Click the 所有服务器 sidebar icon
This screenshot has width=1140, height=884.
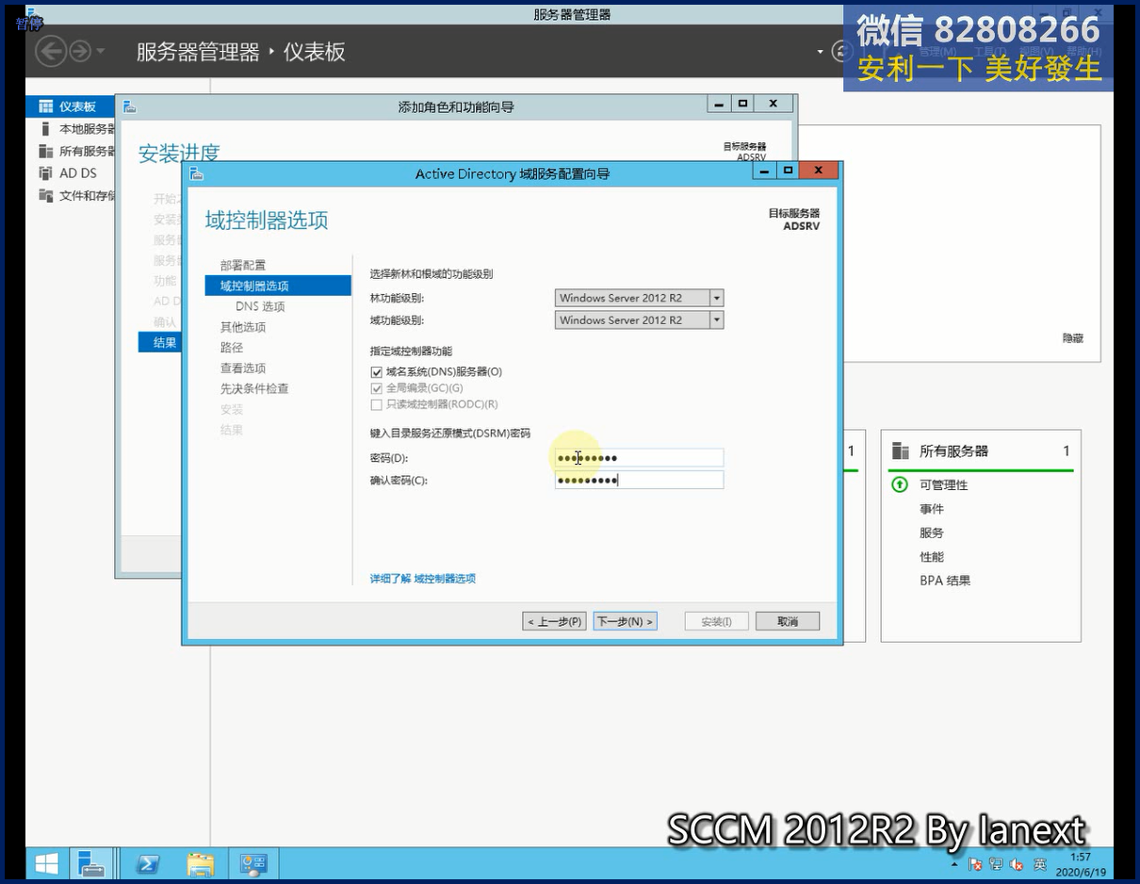point(45,151)
